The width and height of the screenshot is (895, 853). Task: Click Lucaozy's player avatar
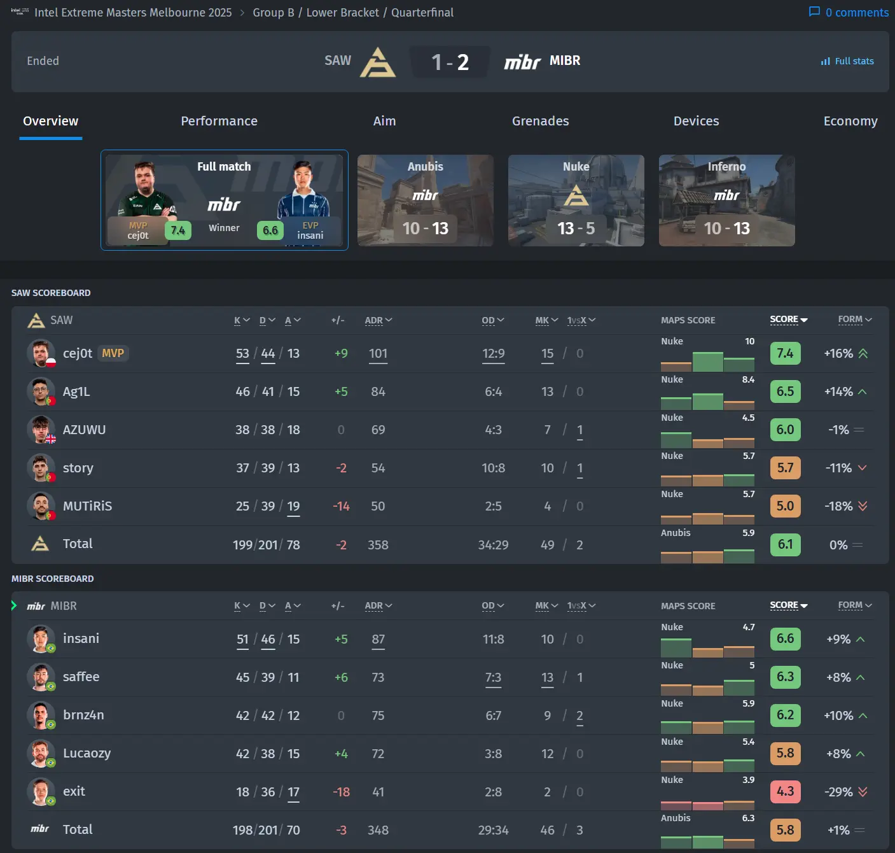pos(41,754)
